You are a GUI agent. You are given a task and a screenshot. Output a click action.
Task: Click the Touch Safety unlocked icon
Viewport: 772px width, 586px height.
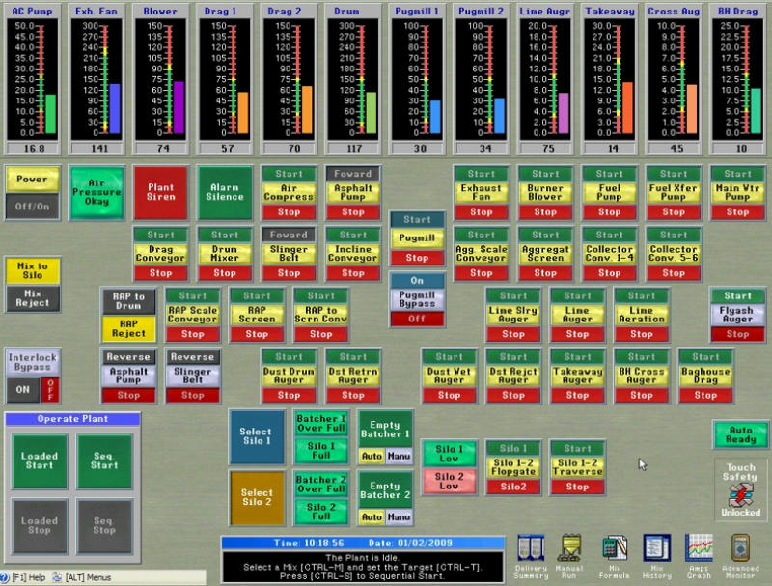(x=741, y=493)
